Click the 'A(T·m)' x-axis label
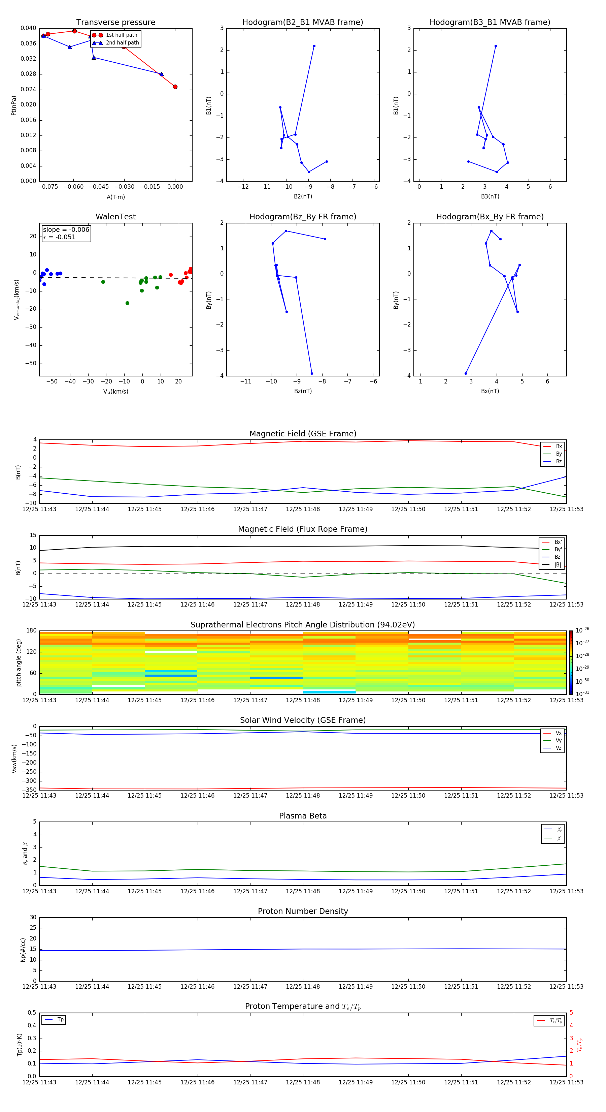The height and width of the screenshot is (1112, 606). coord(115,197)
